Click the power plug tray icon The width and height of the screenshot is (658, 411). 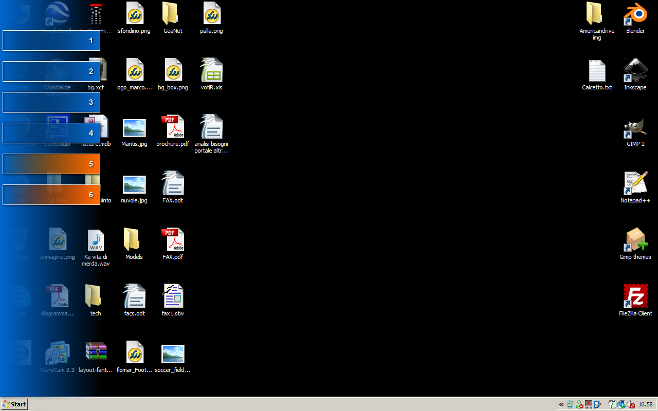[613, 405]
